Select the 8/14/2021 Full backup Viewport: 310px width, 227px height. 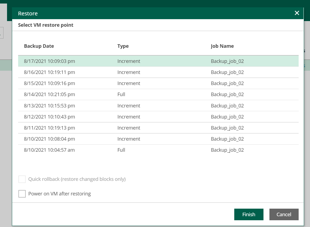[81, 94]
